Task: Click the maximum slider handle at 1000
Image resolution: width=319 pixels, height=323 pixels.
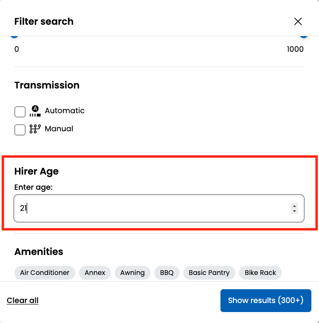Action: 304,36
